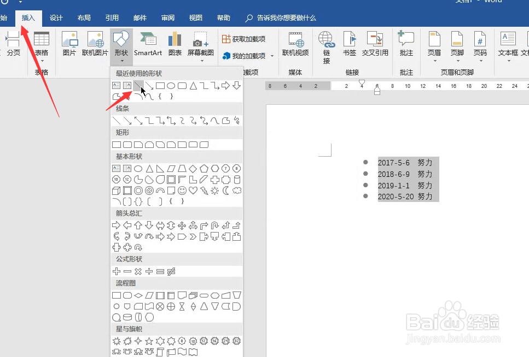Open 联机视频 online video

[295, 44]
